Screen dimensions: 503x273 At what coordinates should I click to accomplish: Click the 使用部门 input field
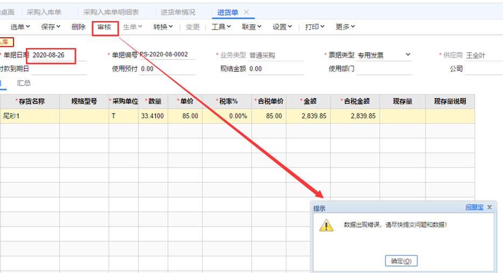(x=384, y=69)
